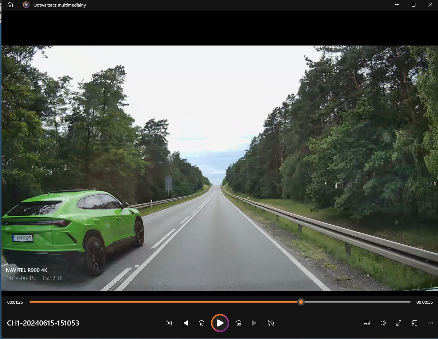
Task: Minimize the media player window
Action: point(397,5)
